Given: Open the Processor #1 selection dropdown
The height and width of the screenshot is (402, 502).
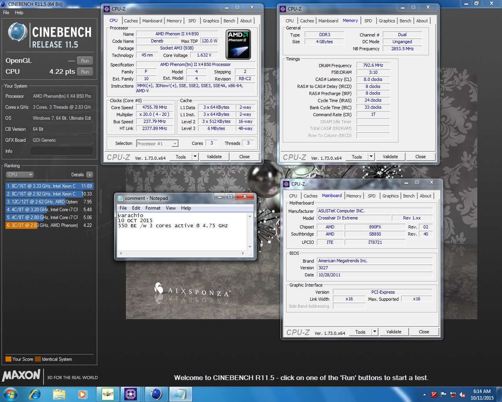Looking at the screenshot, I should pyautogui.click(x=157, y=144).
